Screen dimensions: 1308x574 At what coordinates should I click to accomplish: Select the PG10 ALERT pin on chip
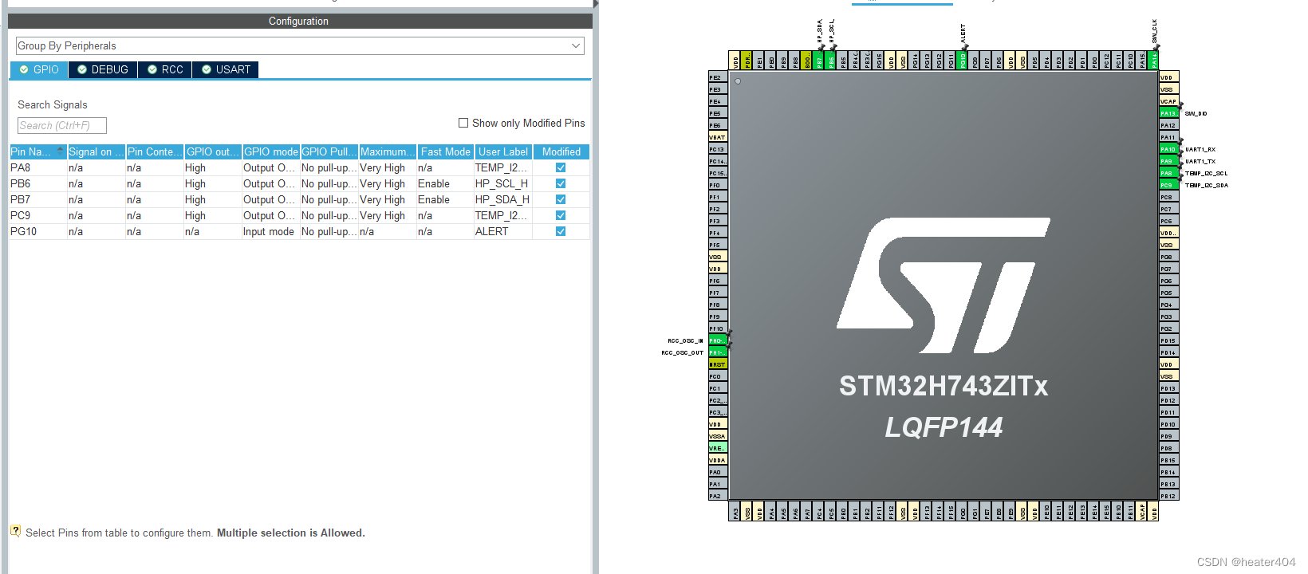click(962, 60)
